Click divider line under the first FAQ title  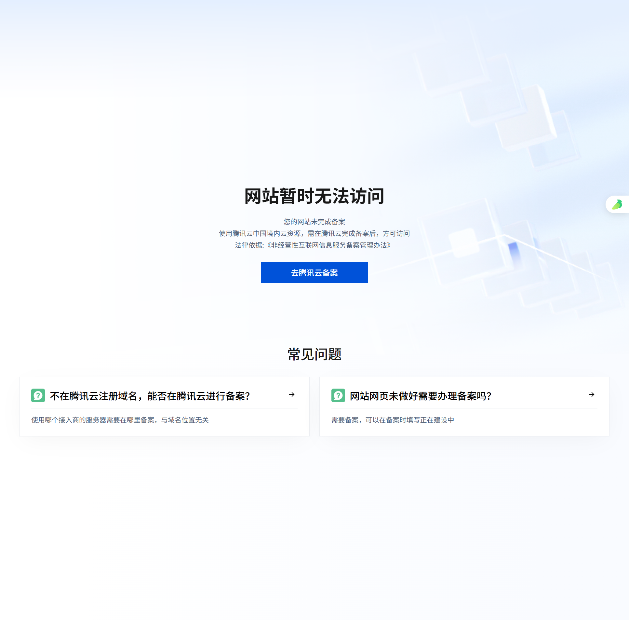(164, 408)
